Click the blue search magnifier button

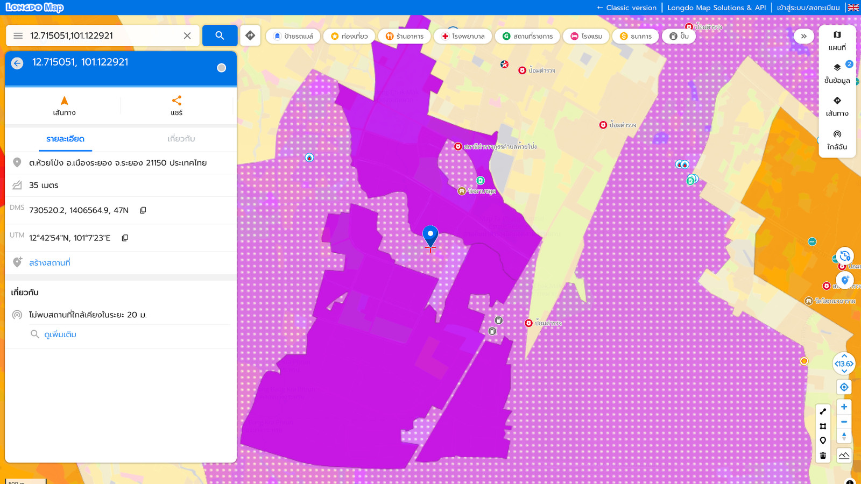coord(220,35)
